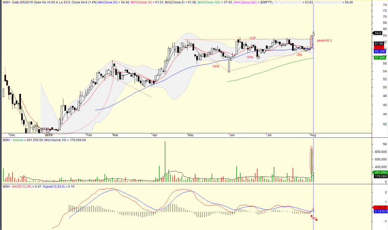This screenshot has width=388, height=230.
Task: Select the "-14%" pullback annotation
Action: pyautogui.click(x=215, y=66)
